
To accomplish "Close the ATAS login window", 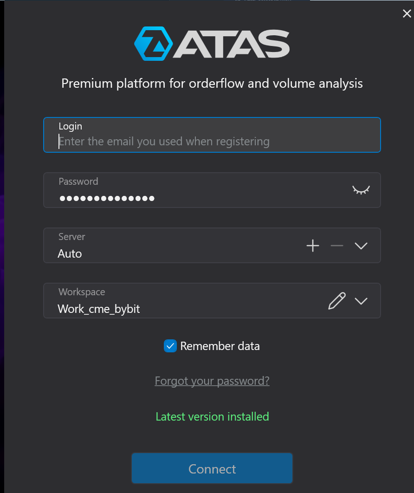I will pos(407,14).
